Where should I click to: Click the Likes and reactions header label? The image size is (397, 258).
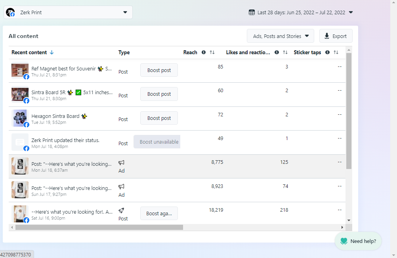[x=248, y=52]
